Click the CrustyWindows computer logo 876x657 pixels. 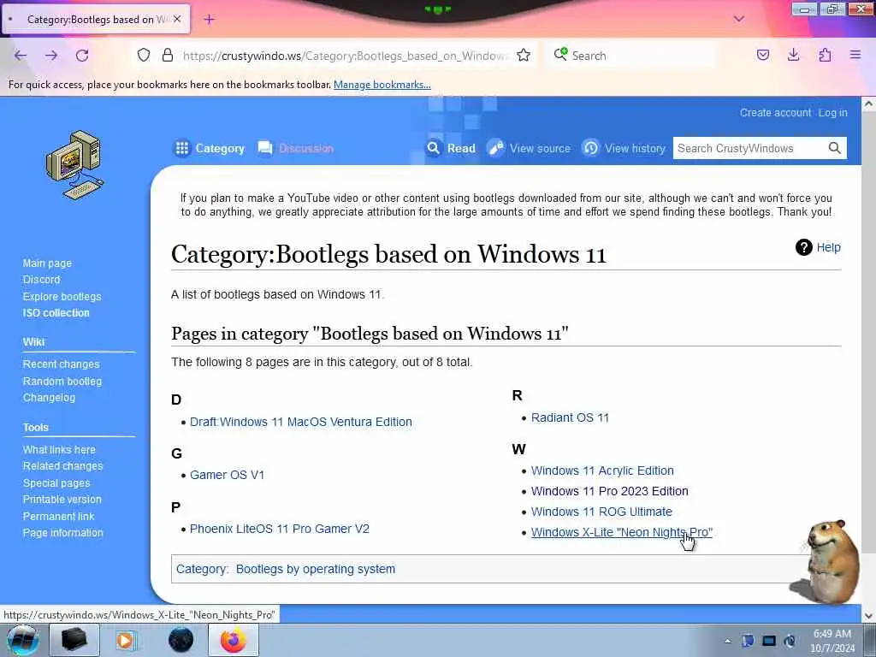(75, 165)
